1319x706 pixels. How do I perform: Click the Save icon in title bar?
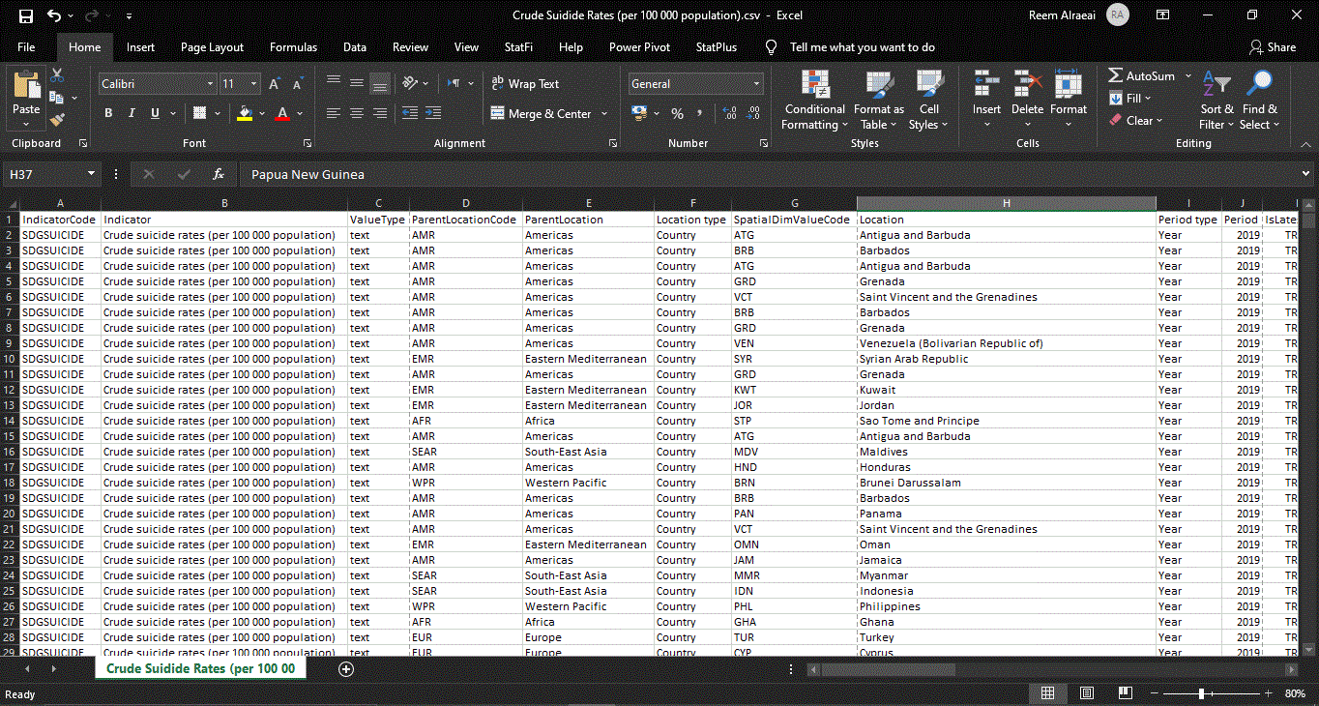pos(26,15)
